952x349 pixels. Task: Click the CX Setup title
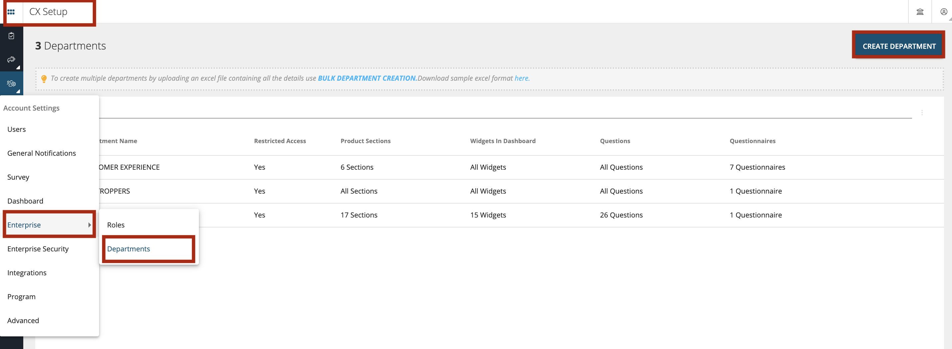click(49, 12)
